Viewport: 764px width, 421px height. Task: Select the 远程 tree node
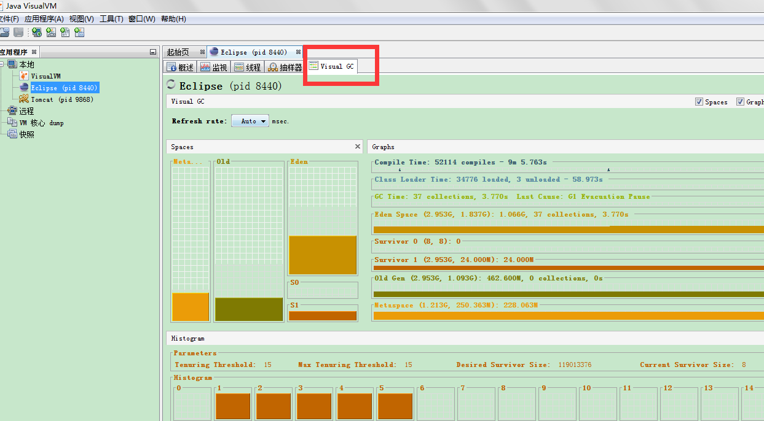pos(26,111)
